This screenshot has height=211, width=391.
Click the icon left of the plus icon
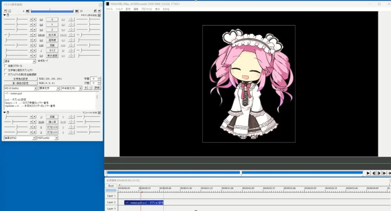[95, 11]
